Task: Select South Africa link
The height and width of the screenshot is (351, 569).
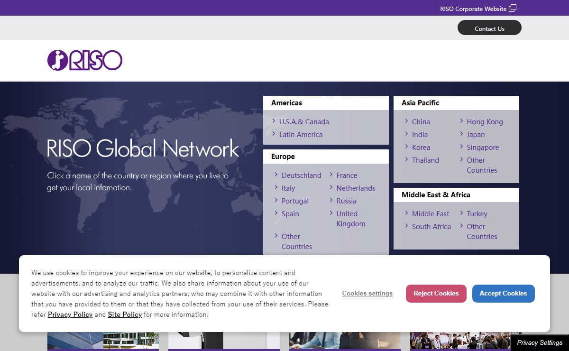Action: tap(431, 227)
